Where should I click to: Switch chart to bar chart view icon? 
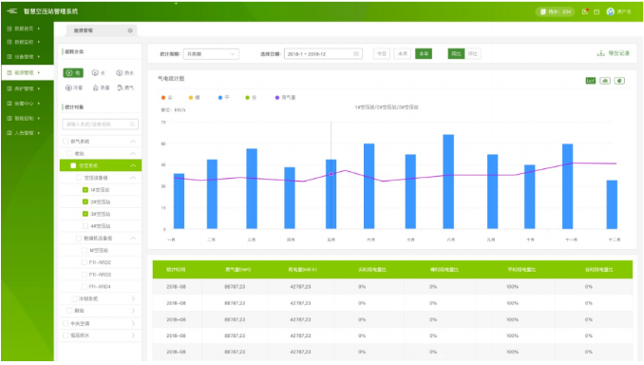click(x=604, y=81)
